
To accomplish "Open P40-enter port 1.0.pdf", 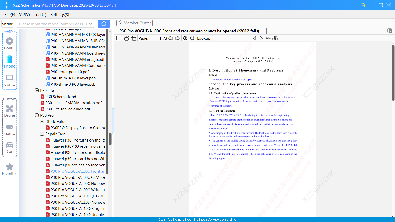I will [x=67, y=72].
